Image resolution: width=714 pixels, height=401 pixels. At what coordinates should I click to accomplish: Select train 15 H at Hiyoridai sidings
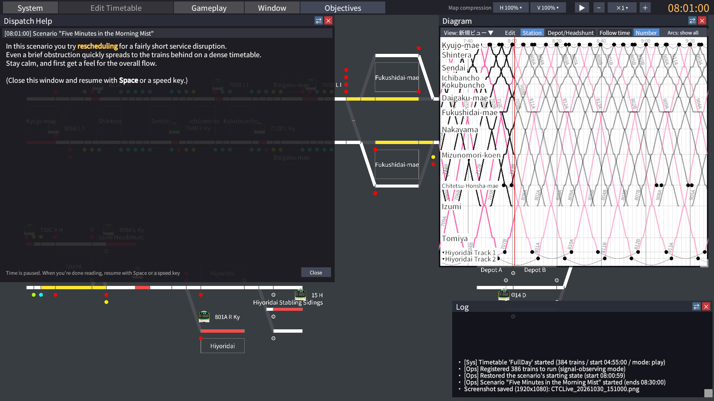tap(300, 295)
